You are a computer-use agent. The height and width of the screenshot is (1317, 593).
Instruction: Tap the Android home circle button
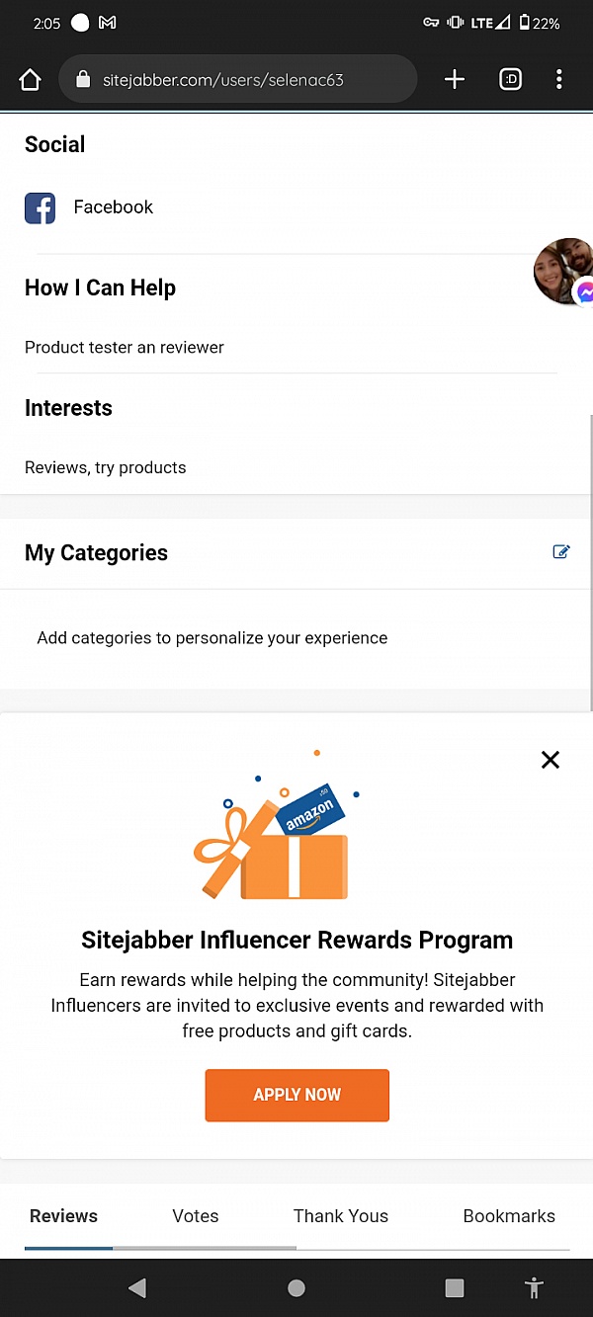296,1288
